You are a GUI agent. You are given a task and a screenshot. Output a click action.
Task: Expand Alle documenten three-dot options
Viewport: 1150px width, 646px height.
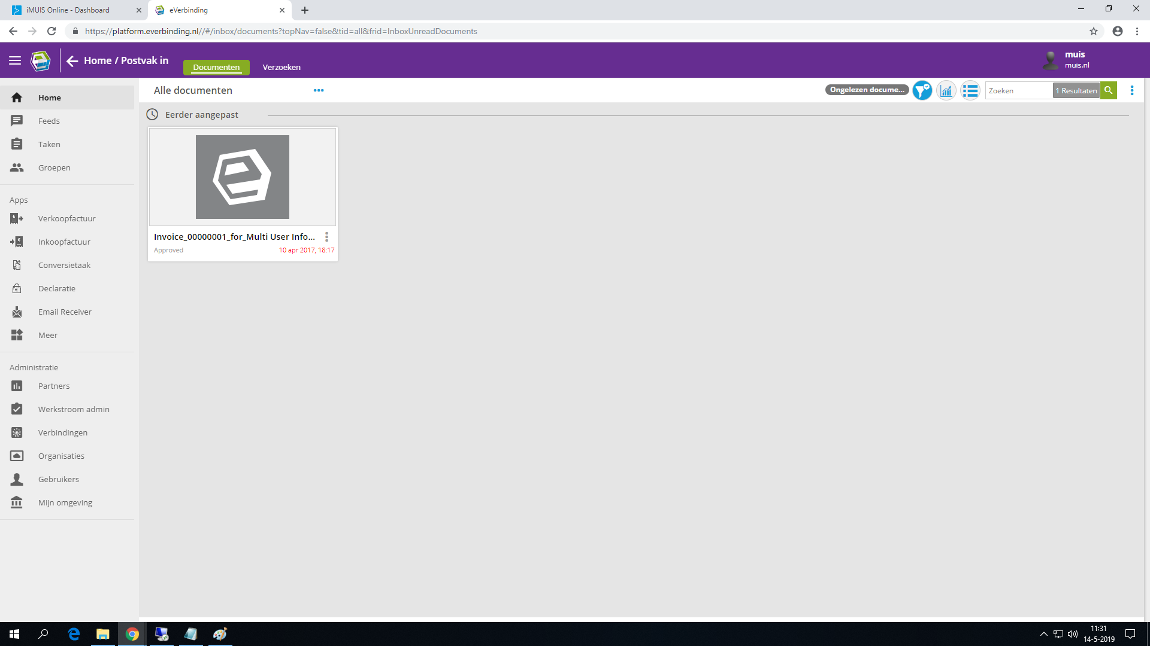tap(319, 90)
